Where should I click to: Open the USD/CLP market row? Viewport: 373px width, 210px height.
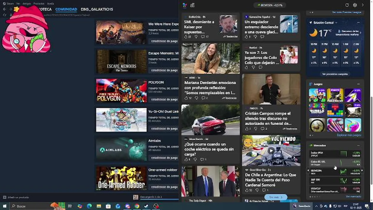335,190
